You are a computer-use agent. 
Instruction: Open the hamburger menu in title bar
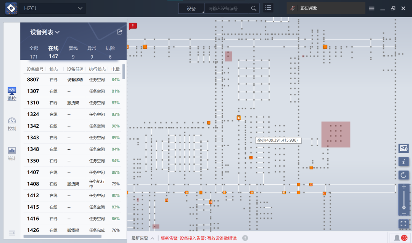click(372, 8)
